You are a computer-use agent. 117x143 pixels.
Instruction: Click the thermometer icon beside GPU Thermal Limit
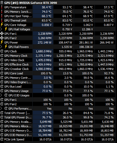tap(2, 20)
